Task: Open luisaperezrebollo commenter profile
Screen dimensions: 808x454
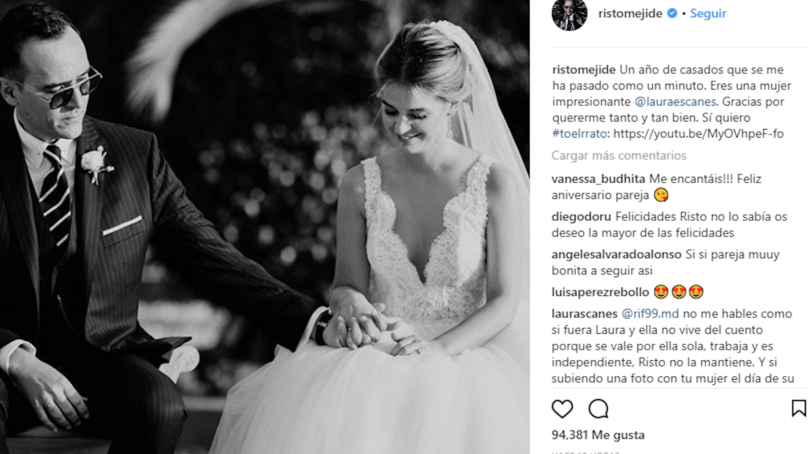Action: tap(601, 292)
